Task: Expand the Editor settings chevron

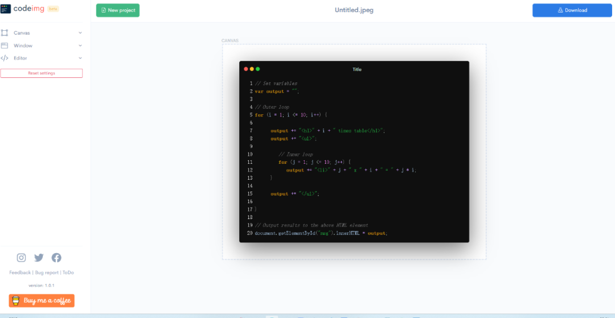Action: coord(80,58)
